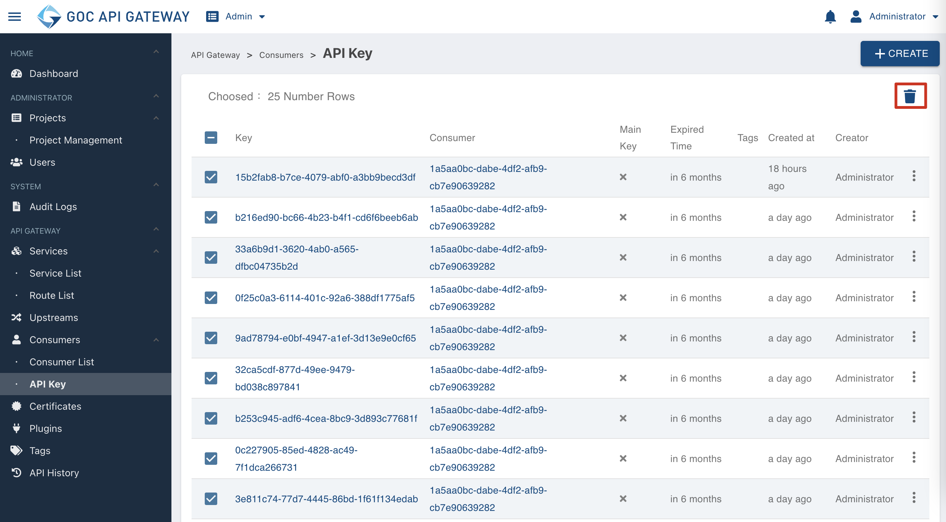Click the Users group icon
This screenshot has width=946, height=522.
pos(17,162)
